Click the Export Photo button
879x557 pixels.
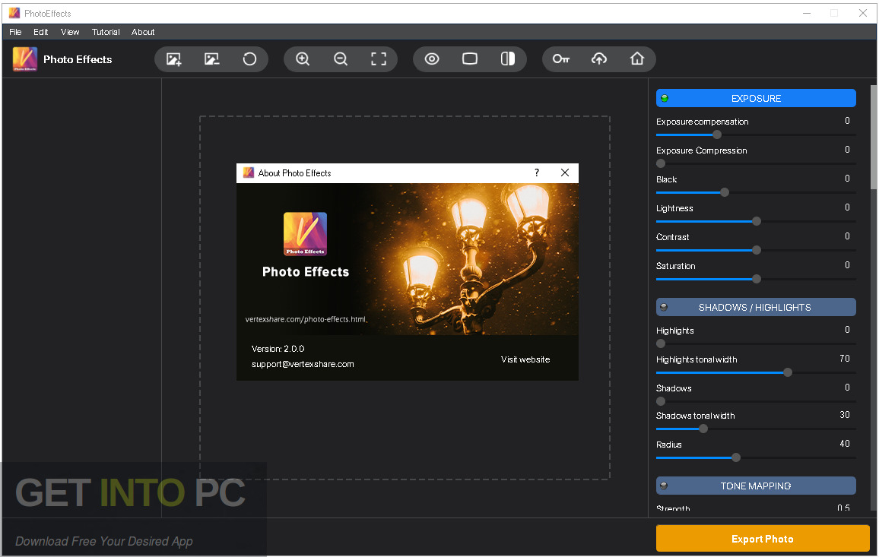pyautogui.click(x=763, y=539)
